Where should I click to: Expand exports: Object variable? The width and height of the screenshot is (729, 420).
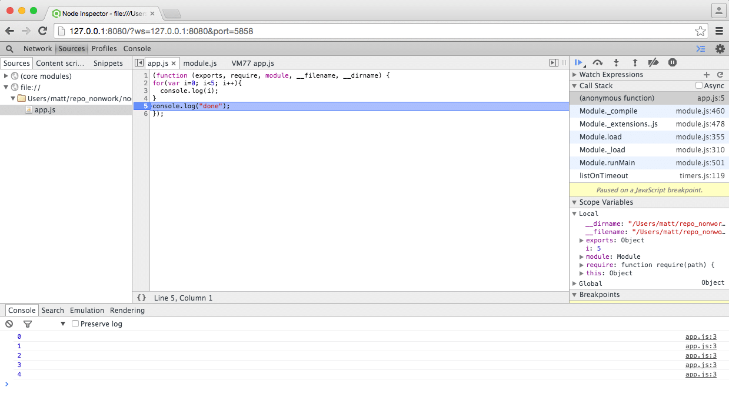582,241
